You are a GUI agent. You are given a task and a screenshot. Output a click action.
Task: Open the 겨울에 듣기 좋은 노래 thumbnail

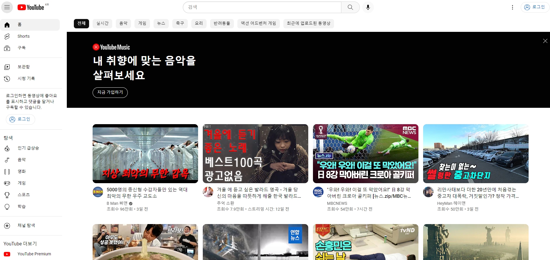pos(256,154)
